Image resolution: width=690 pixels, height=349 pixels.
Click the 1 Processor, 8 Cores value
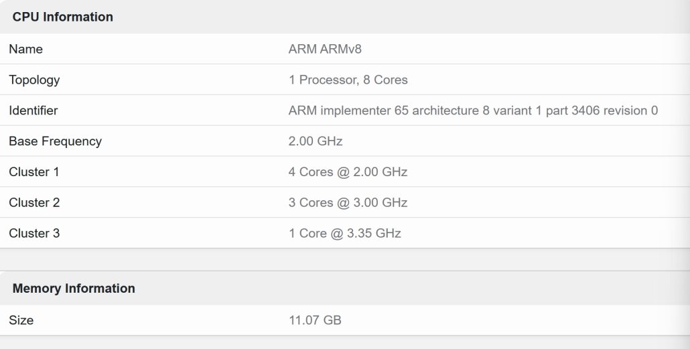tap(348, 80)
